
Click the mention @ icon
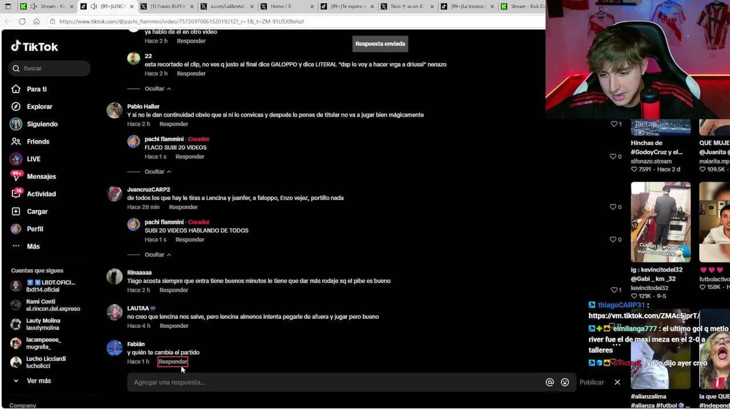(x=550, y=383)
